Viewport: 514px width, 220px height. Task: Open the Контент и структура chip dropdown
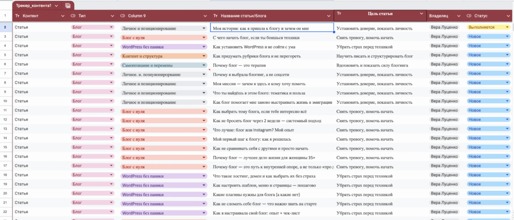tap(204, 56)
